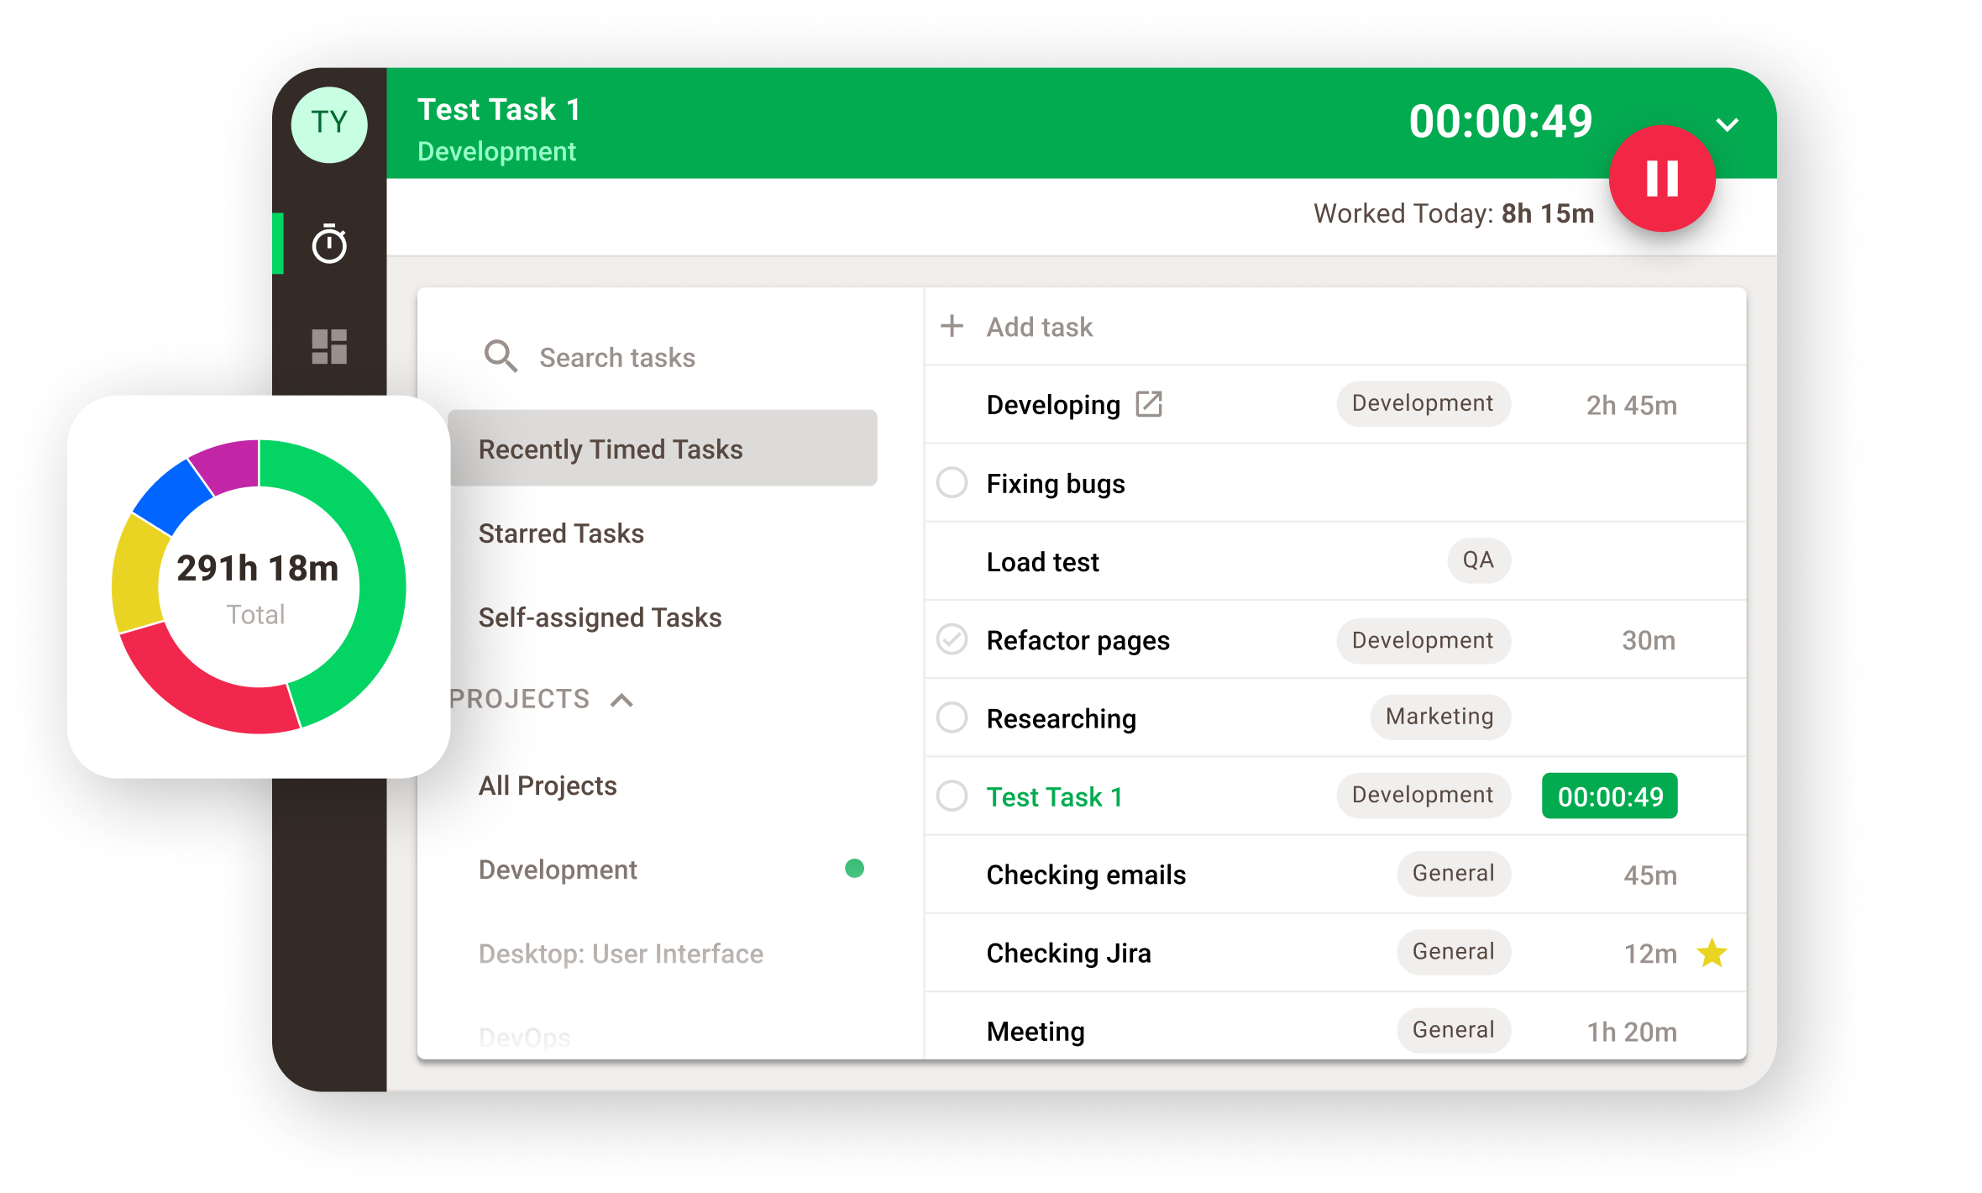Screen dimensions: 1982x1193
Task: Click the Researching task name
Action: pyautogui.click(x=1062, y=718)
